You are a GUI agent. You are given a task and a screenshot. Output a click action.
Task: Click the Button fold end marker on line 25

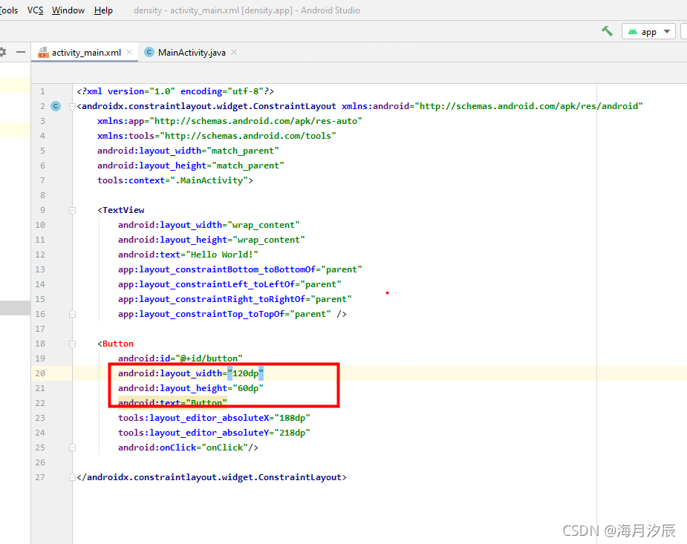tap(72, 448)
